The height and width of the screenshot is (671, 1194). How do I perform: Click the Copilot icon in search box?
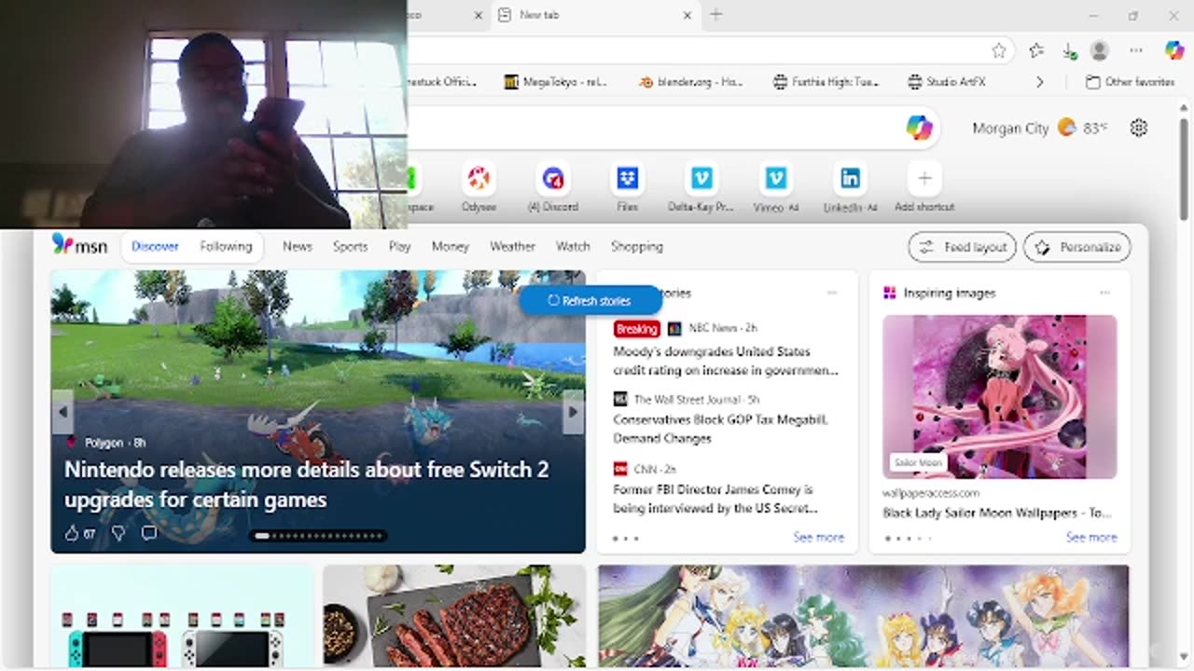(x=920, y=128)
